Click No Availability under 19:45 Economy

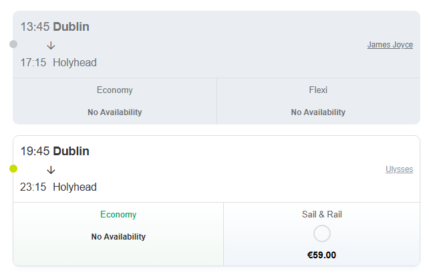pyautogui.click(x=118, y=237)
